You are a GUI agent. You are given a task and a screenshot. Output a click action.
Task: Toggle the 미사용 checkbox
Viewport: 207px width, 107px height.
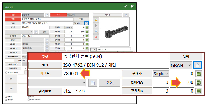[x=6, y=97]
